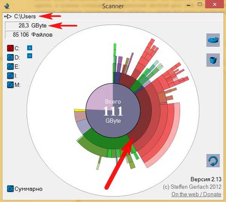Scan the E: drive
The image size is (226, 202).
[x=10, y=66]
